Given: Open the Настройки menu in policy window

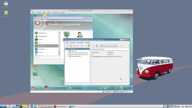Looking at the screenshot, I should (x=80, y=43).
